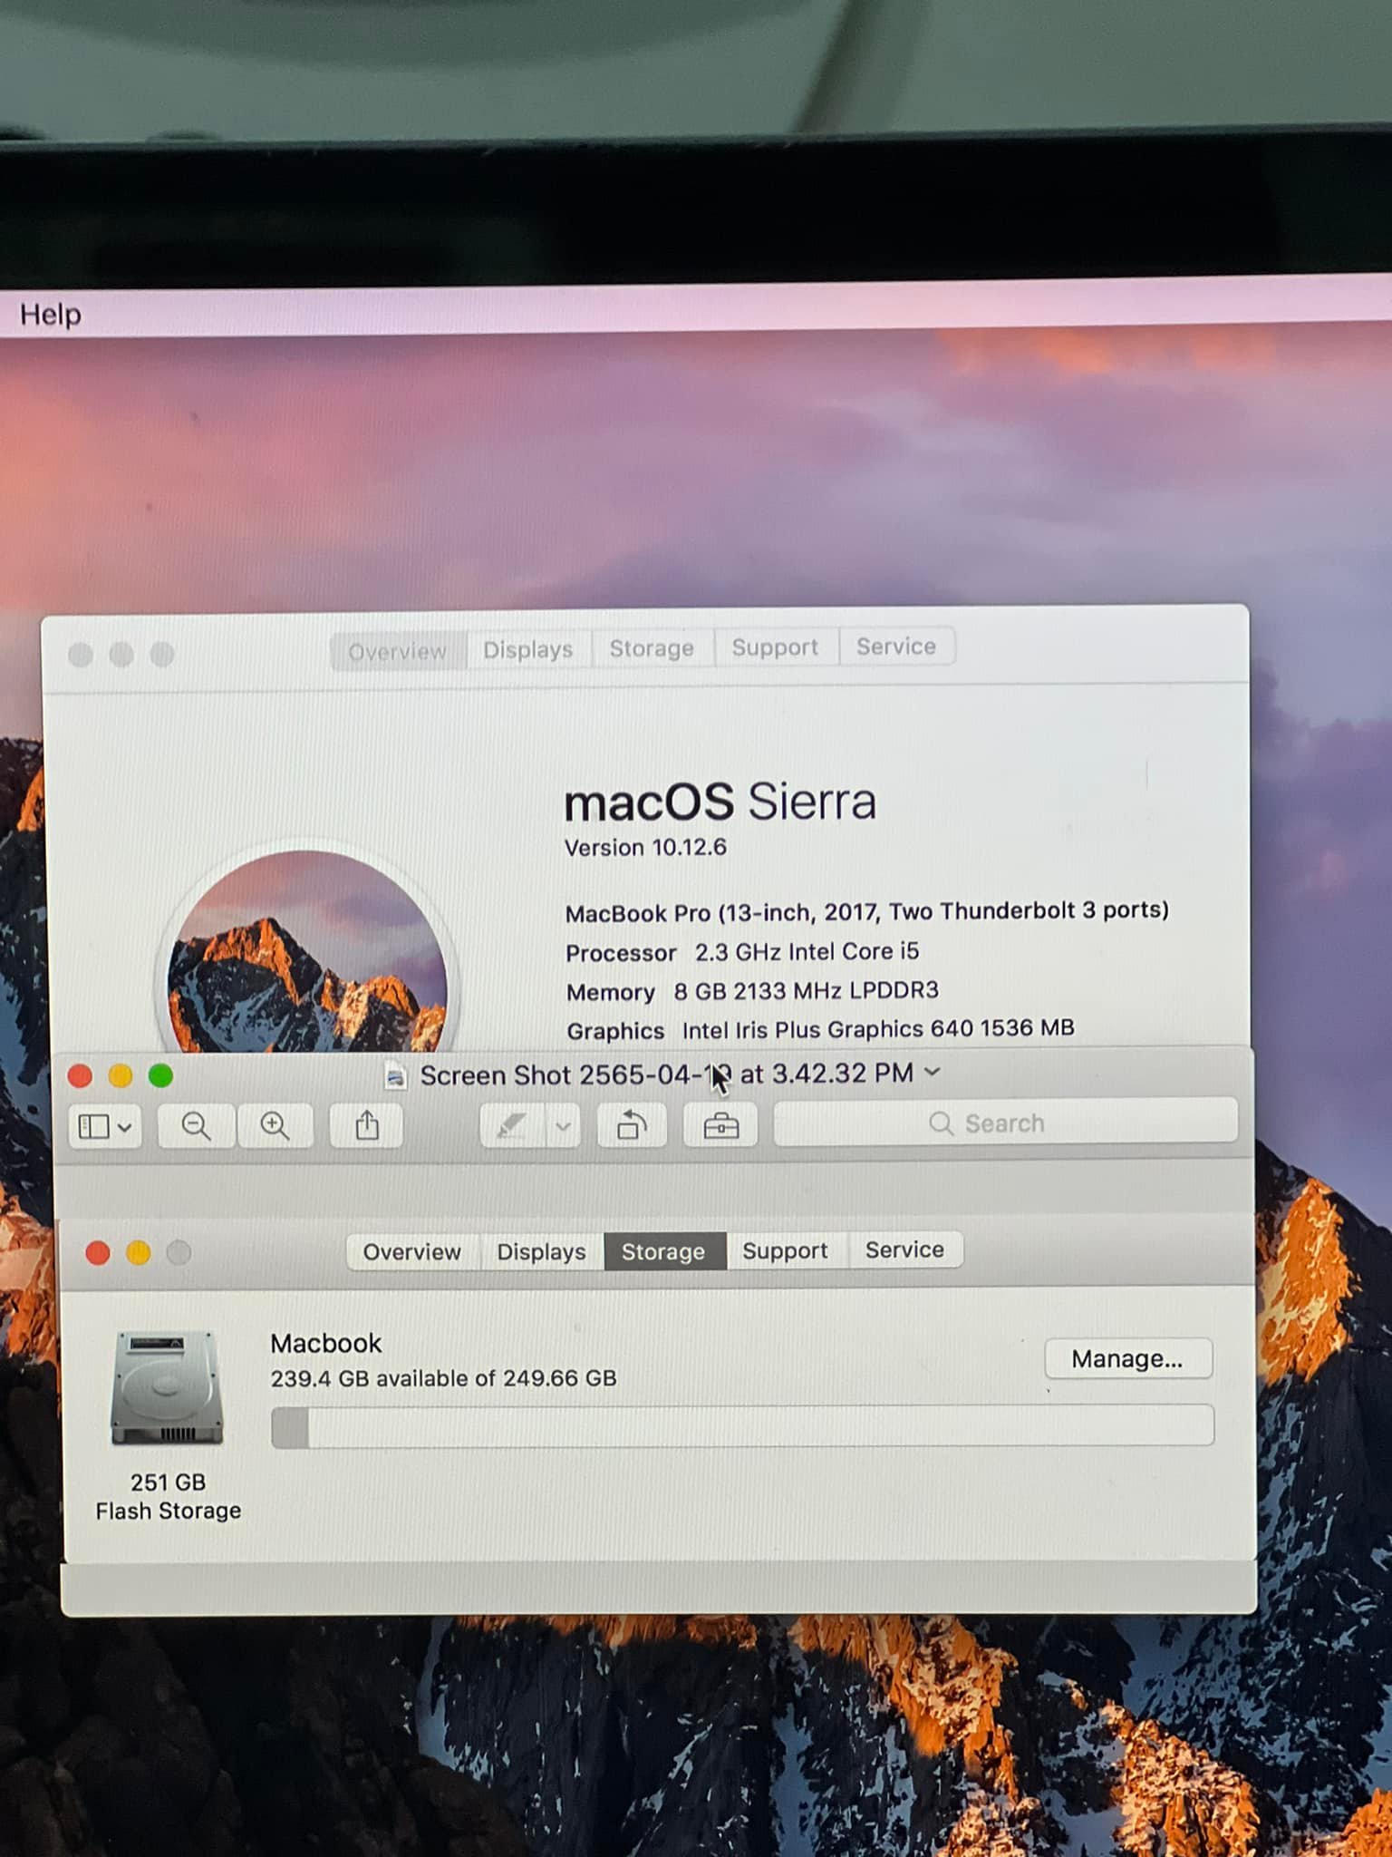Rotate the image with the rotate icon

coord(632,1126)
